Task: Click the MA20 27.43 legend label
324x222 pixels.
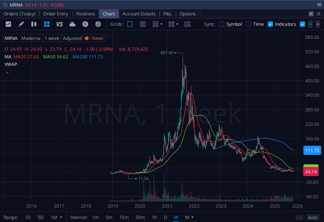Action: click(x=26, y=57)
